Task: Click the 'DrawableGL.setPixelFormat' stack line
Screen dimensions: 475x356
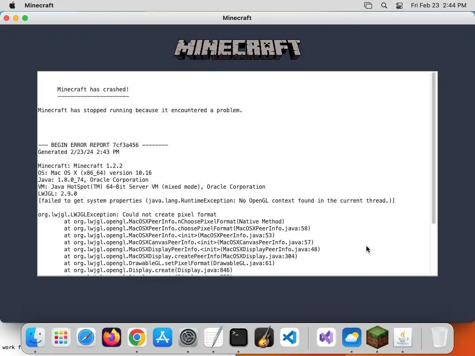Action: [x=169, y=263]
